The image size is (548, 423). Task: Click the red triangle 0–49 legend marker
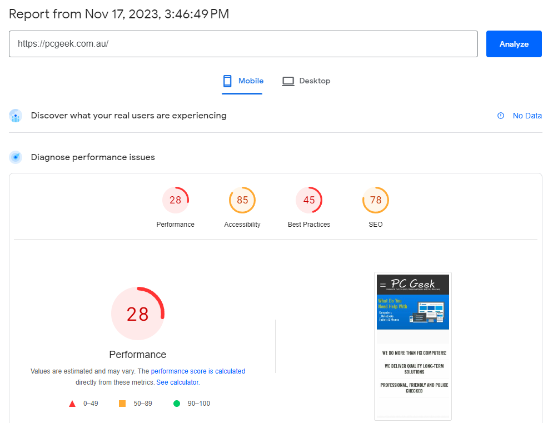[72, 404]
